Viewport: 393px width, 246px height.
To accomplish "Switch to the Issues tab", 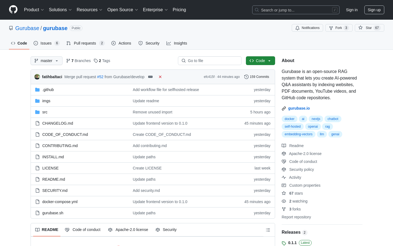I will tap(46, 43).
